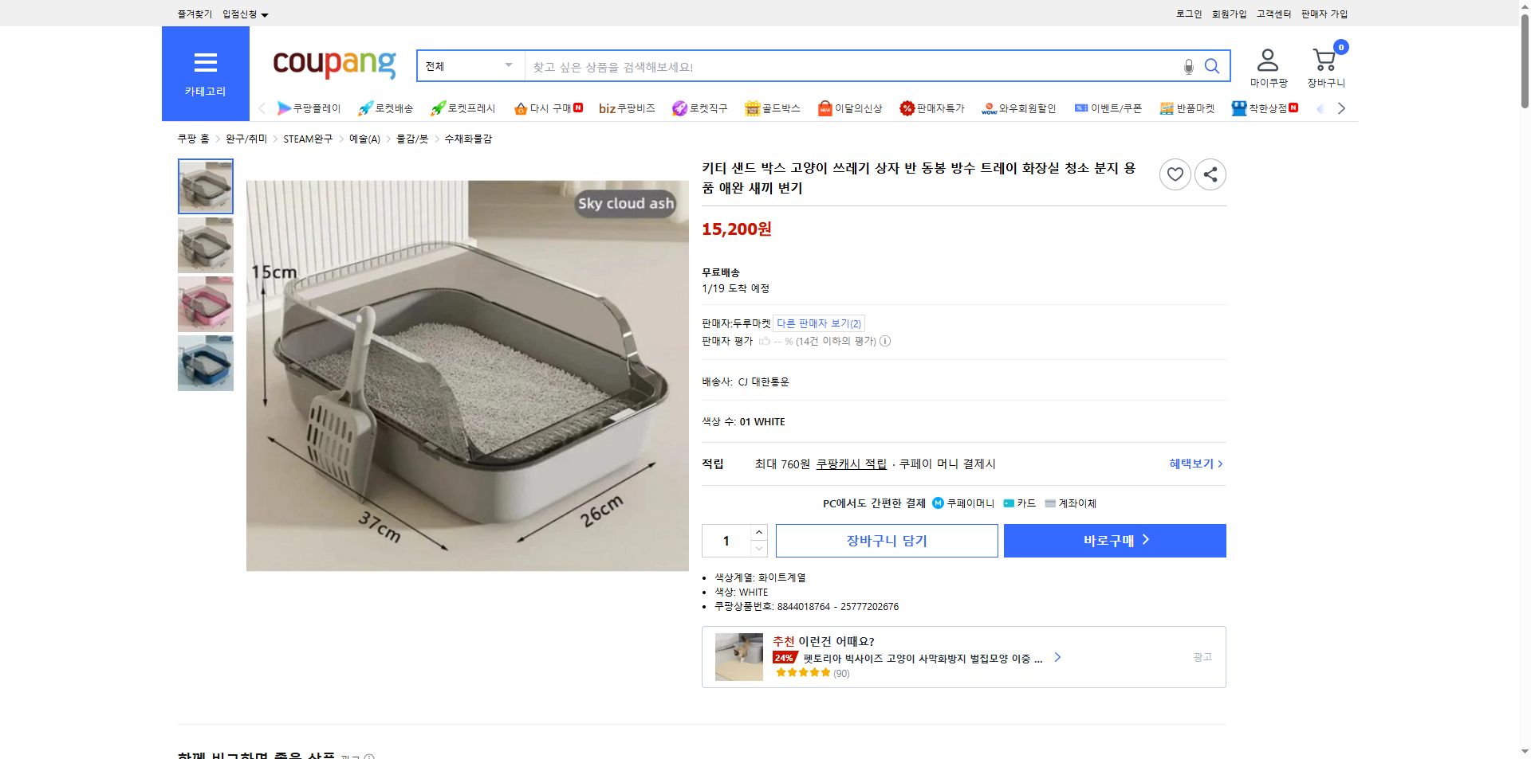Open the 카테고리 hamburger menu
This screenshot has width=1531, height=759.
point(205,64)
